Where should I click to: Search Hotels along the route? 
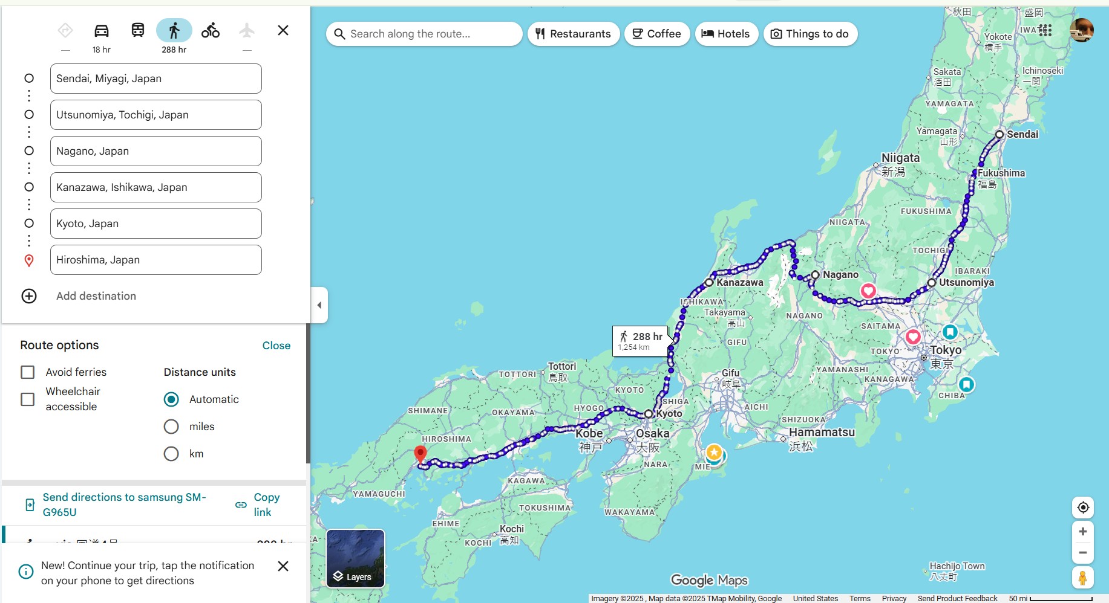[x=726, y=34]
